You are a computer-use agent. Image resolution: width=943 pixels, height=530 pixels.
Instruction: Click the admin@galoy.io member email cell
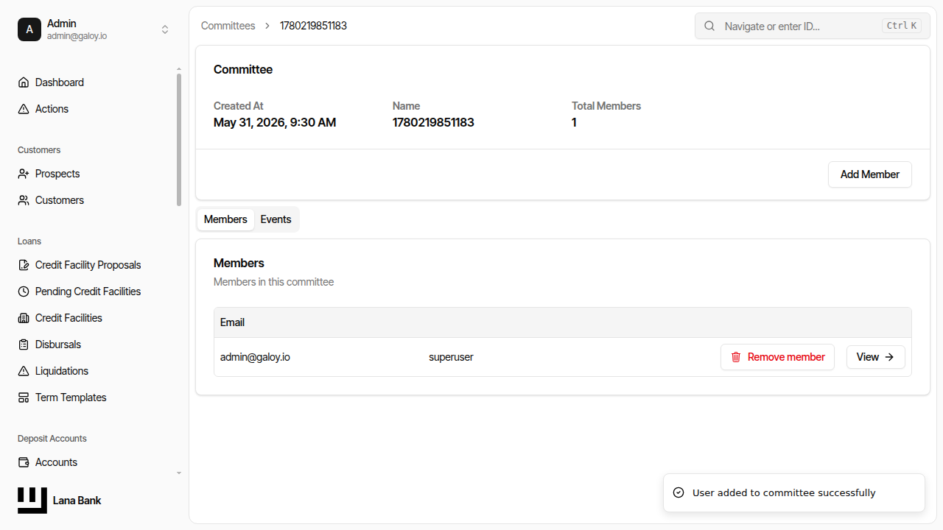pyautogui.click(x=255, y=357)
